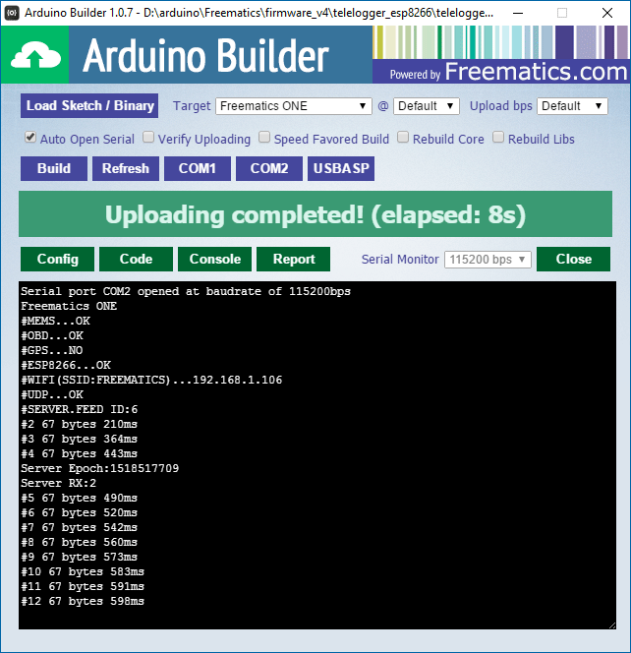Screen dimensions: 631x653
Task: Click the cloud upload logo icon
Action: coord(35,55)
